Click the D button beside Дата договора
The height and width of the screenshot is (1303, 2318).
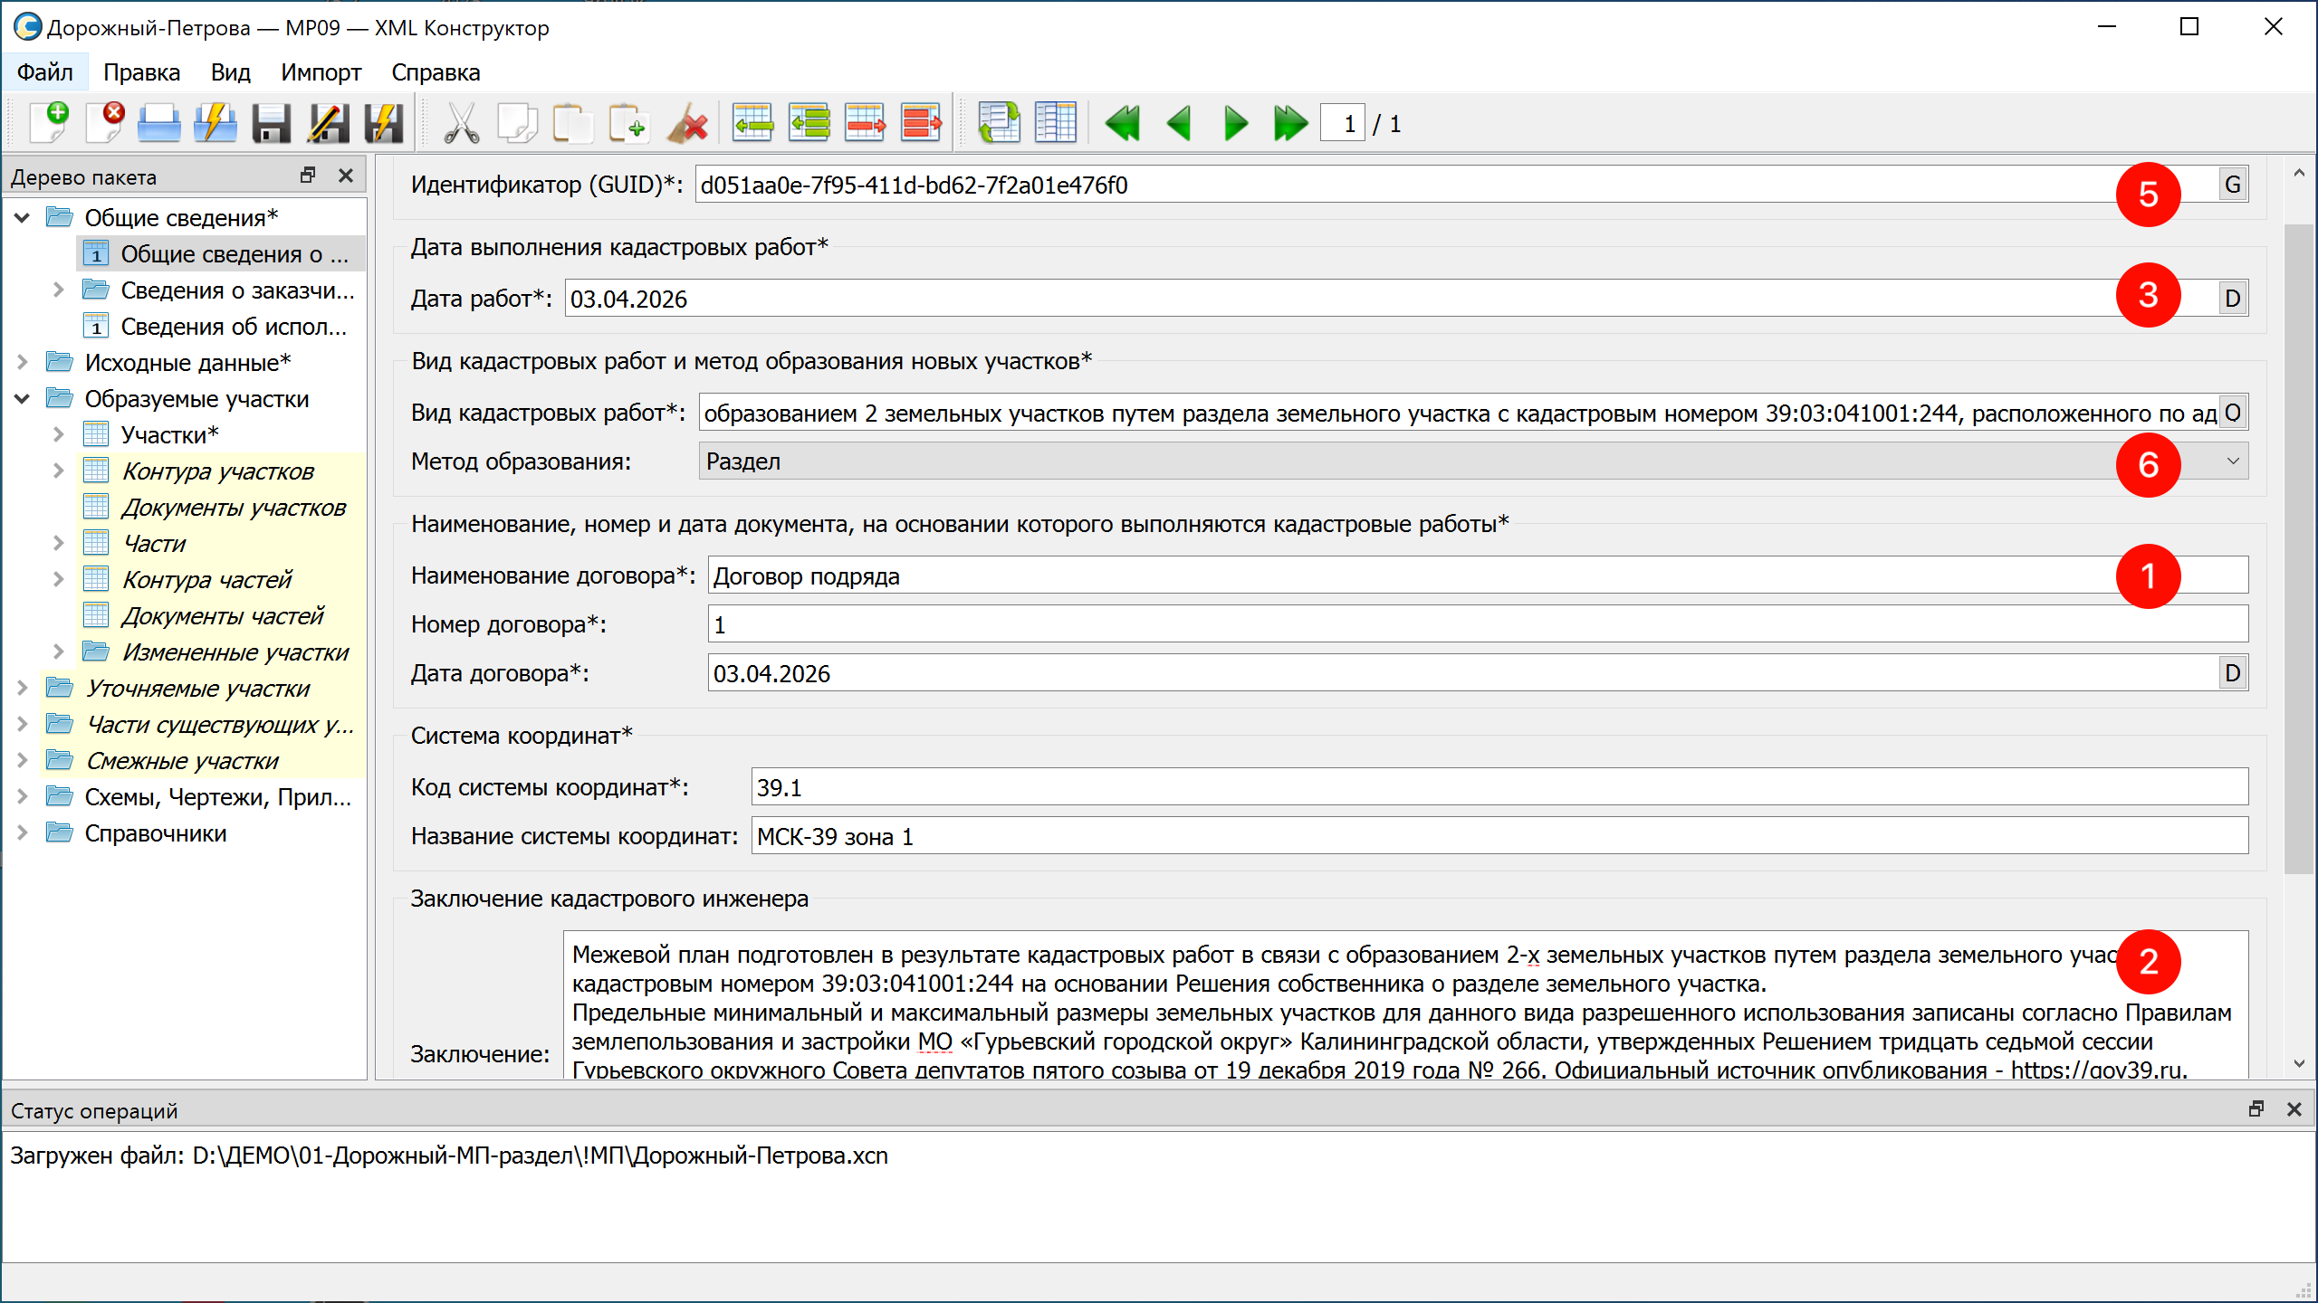tap(2233, 673)
